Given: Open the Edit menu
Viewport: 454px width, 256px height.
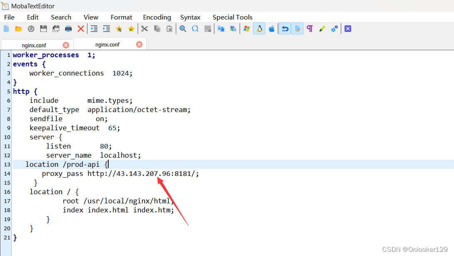Looking at the screenshot, I should (x=33, y=17).
